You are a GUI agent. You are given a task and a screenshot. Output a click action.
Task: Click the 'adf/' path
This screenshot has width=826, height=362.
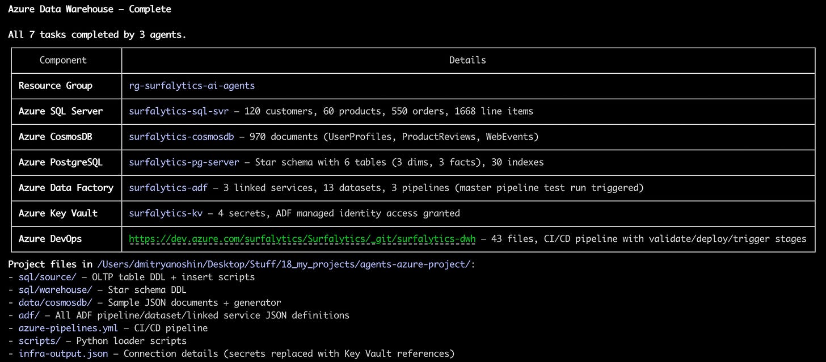(x=29, y=315)
